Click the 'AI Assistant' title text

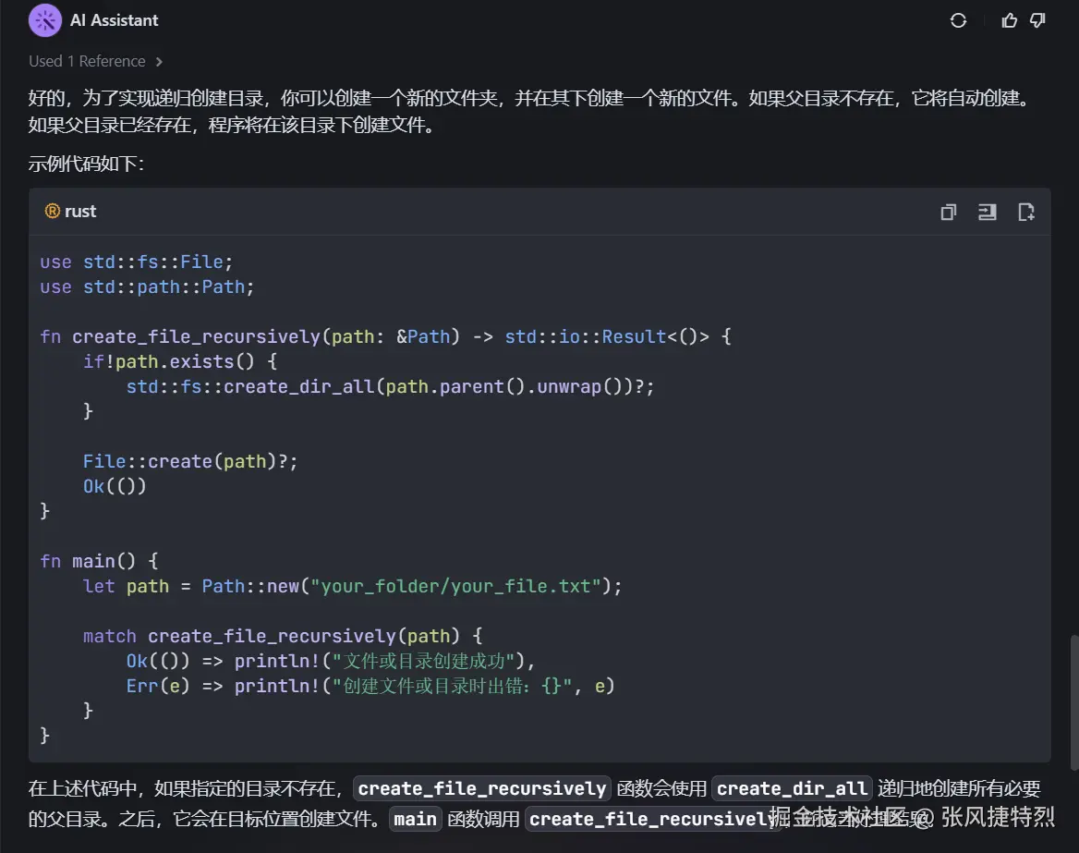(115, 20)
